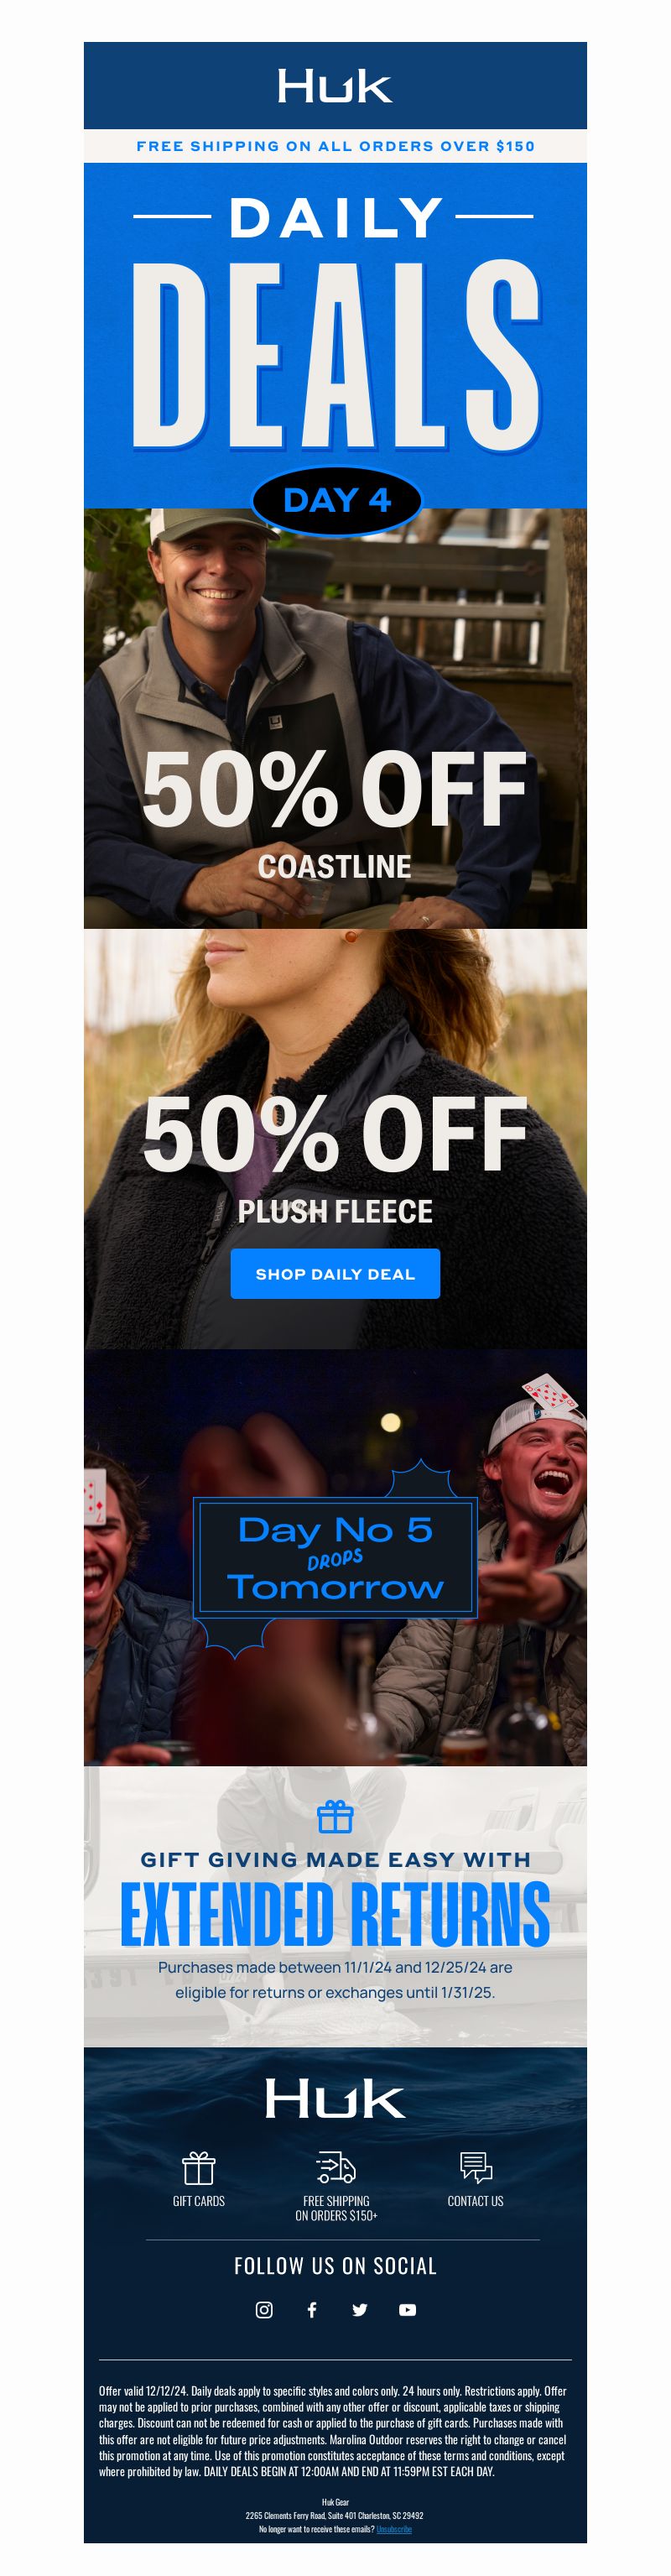This screenshot has height=2576, width=671.
Task: Click the white Huk footer logo
Action: pyautogui.click(x=335, y=2098)
